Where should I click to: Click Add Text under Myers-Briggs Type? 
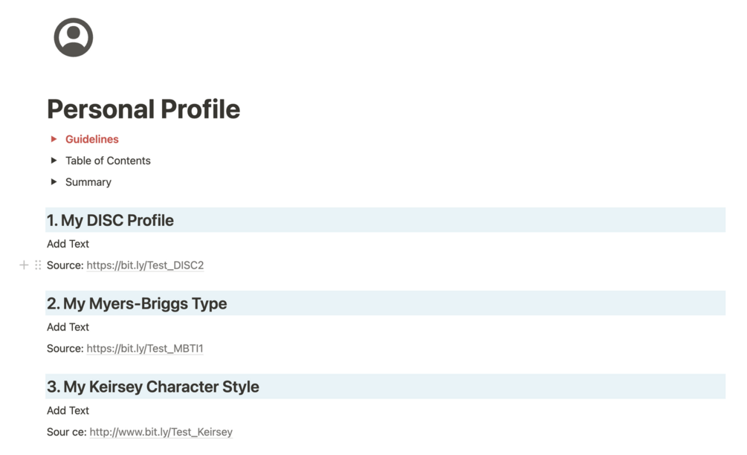[68, 327]
